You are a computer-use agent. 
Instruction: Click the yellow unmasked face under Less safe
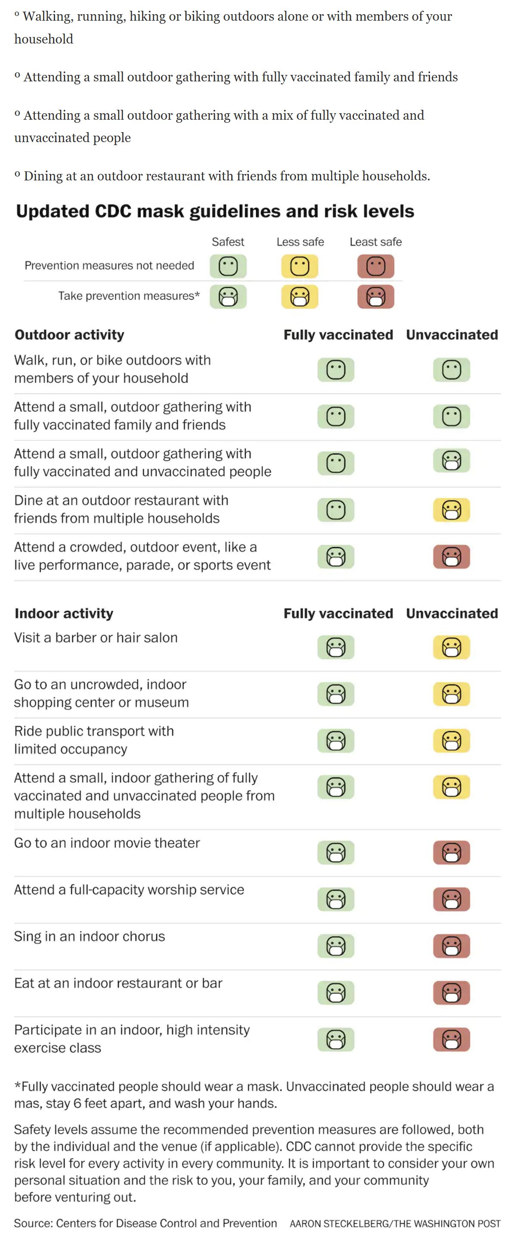point(300,266)
